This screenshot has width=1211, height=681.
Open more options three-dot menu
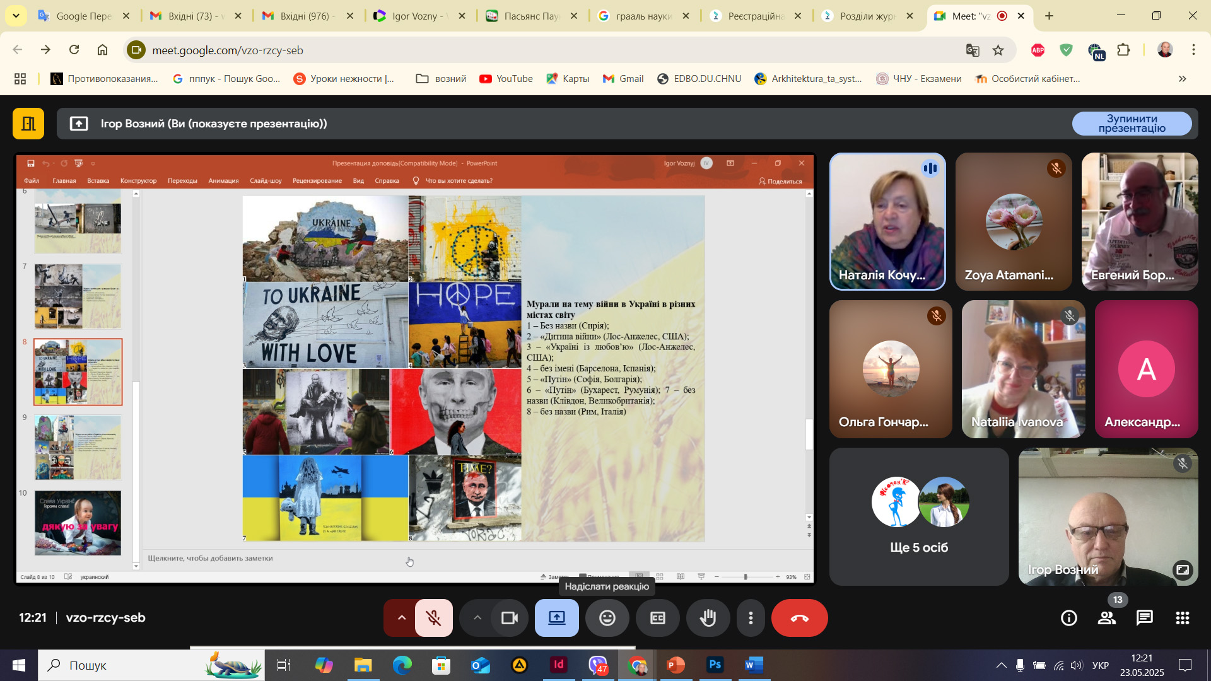click(x=751, y=618)
